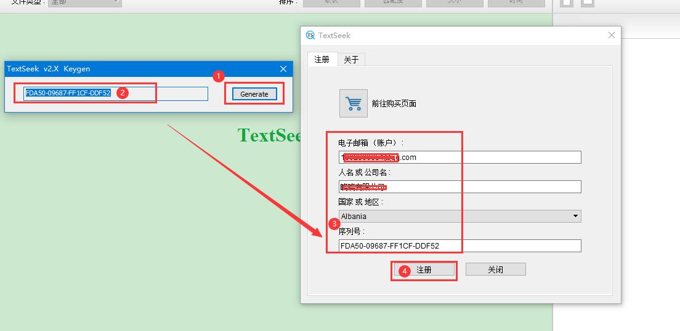
Task: Click the 关闭 button
Action: [x=496, y=269]
